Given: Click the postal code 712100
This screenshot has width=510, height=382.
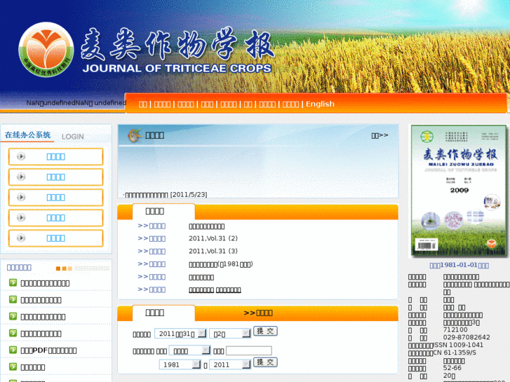Looking at the screenshot, I should tap(455, 329).
